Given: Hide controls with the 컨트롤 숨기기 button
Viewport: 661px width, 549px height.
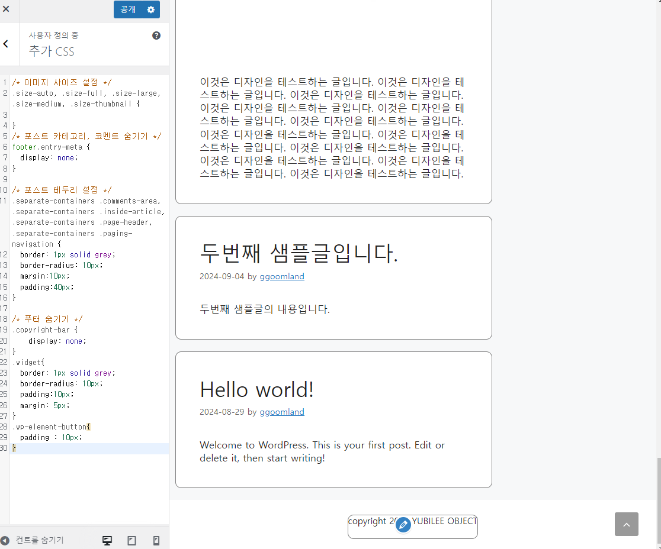Looking at the screenshot, I should 32,540.
